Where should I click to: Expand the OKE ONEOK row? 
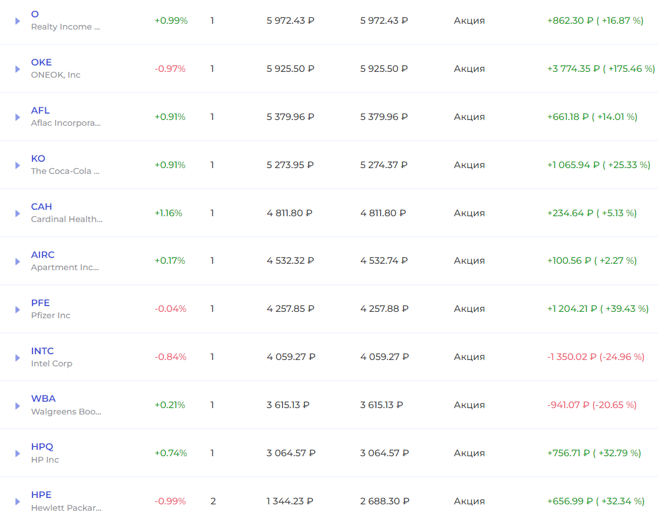pyautogui.click(x=17, y=69)
